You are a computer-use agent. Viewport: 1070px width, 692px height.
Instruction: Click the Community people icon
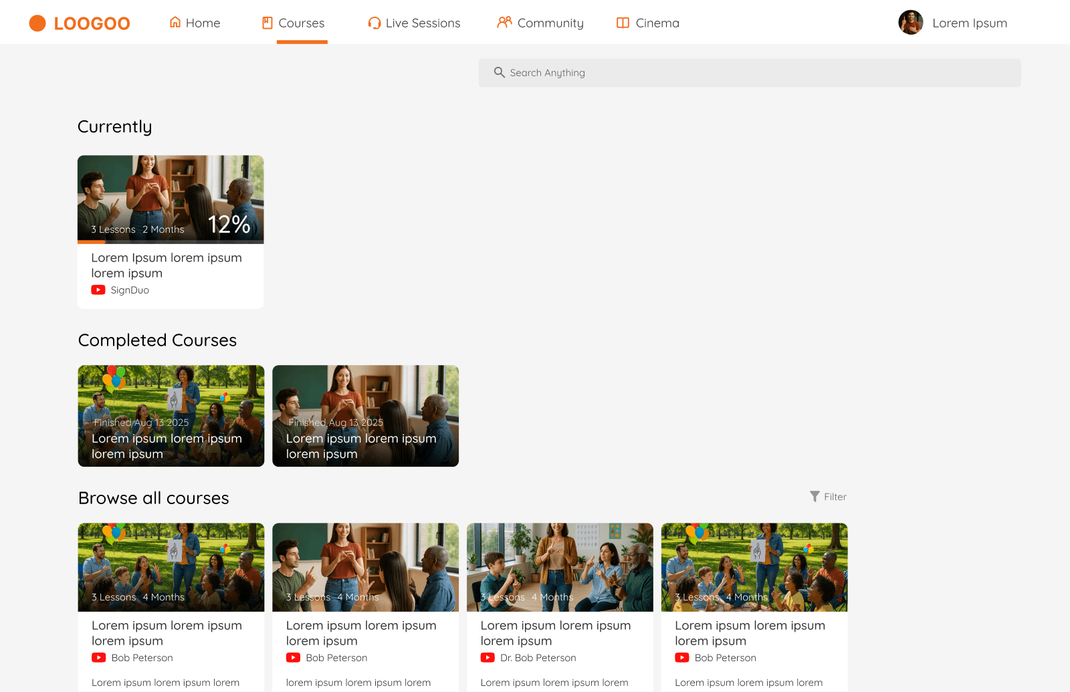(x=504, y=22)
